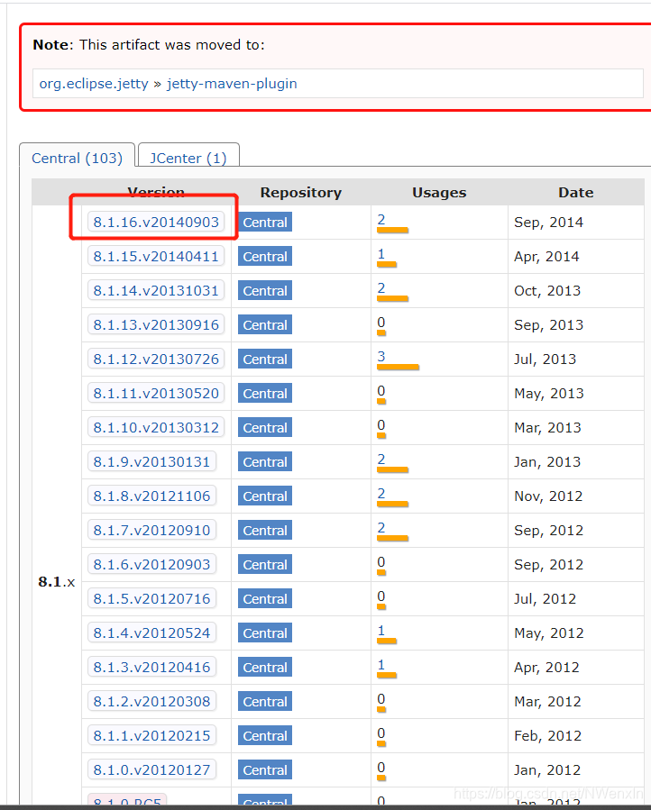The width and height of the screenshot is (651, 810).
Task: Open version 8.1.11.v20130520
Action: [156, 393]
